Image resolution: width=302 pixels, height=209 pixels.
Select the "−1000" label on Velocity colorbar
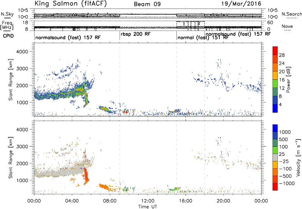click(287, 183)
